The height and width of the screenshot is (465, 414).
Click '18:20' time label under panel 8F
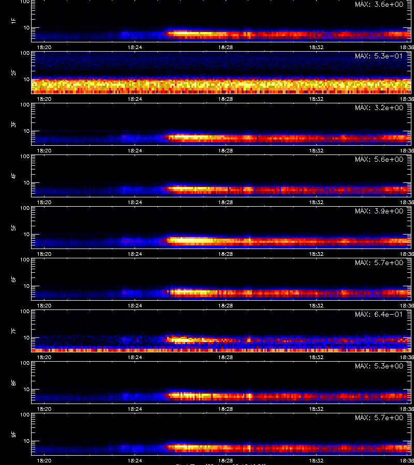point(45,409)
